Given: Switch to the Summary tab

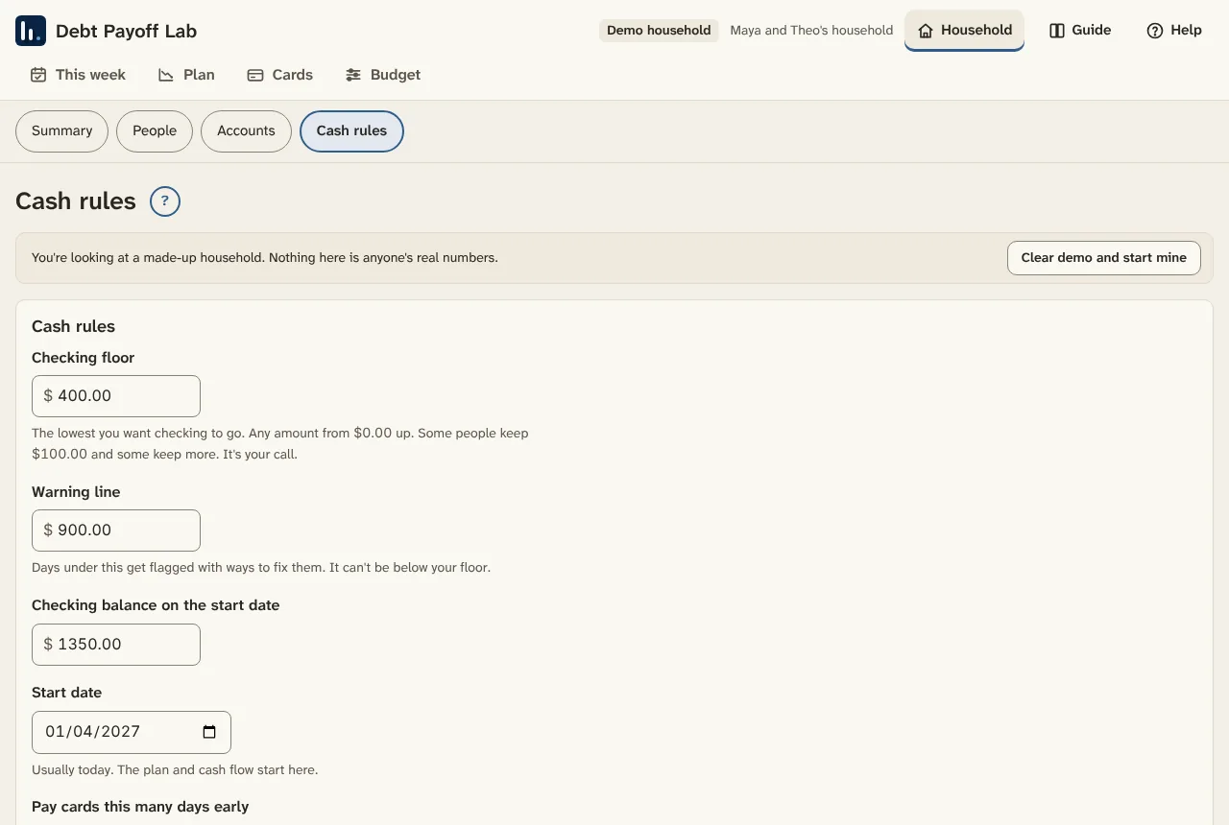Looking at the screenshot, I should pyautogui.click(x=61, y=131).
